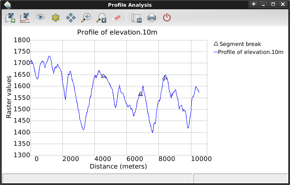Click the segment break triangle near 4000 meters

point(103,76)
